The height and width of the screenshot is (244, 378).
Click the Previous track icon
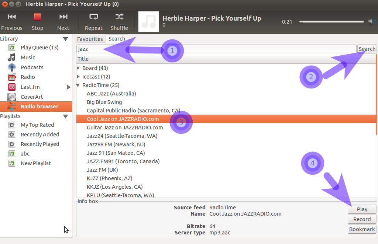pos(11,17)
